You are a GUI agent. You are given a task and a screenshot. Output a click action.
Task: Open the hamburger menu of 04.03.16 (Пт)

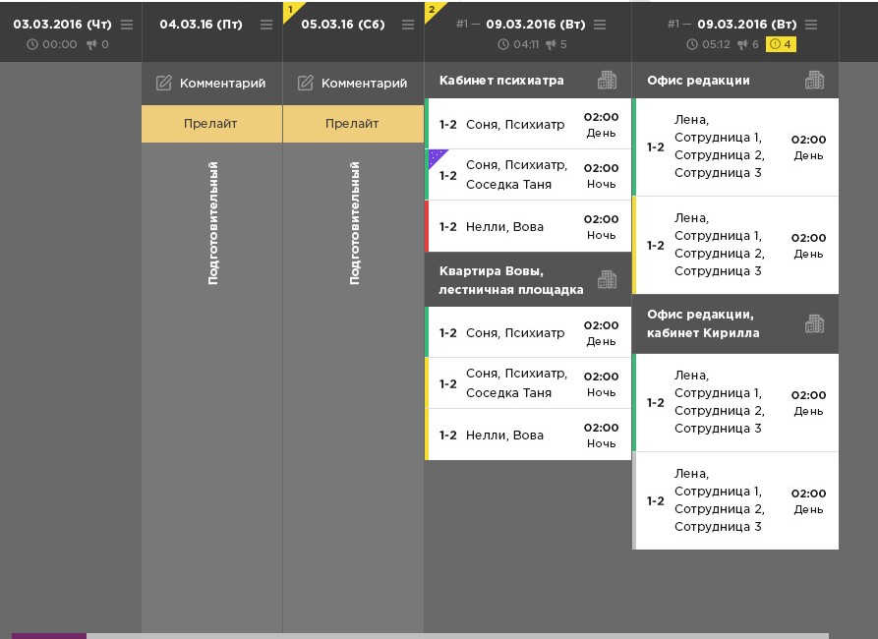[x=267, y=25]
